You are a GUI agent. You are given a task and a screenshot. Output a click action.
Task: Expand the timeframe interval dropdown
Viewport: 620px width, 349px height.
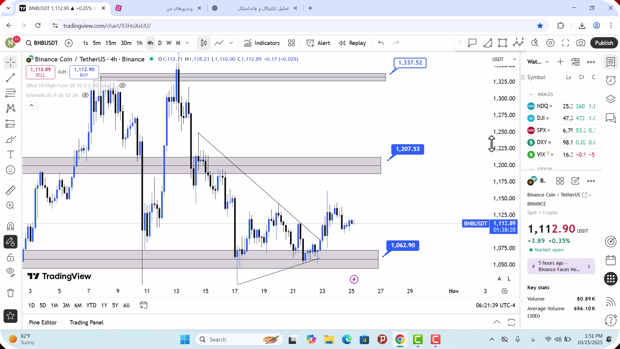point(187,43)
